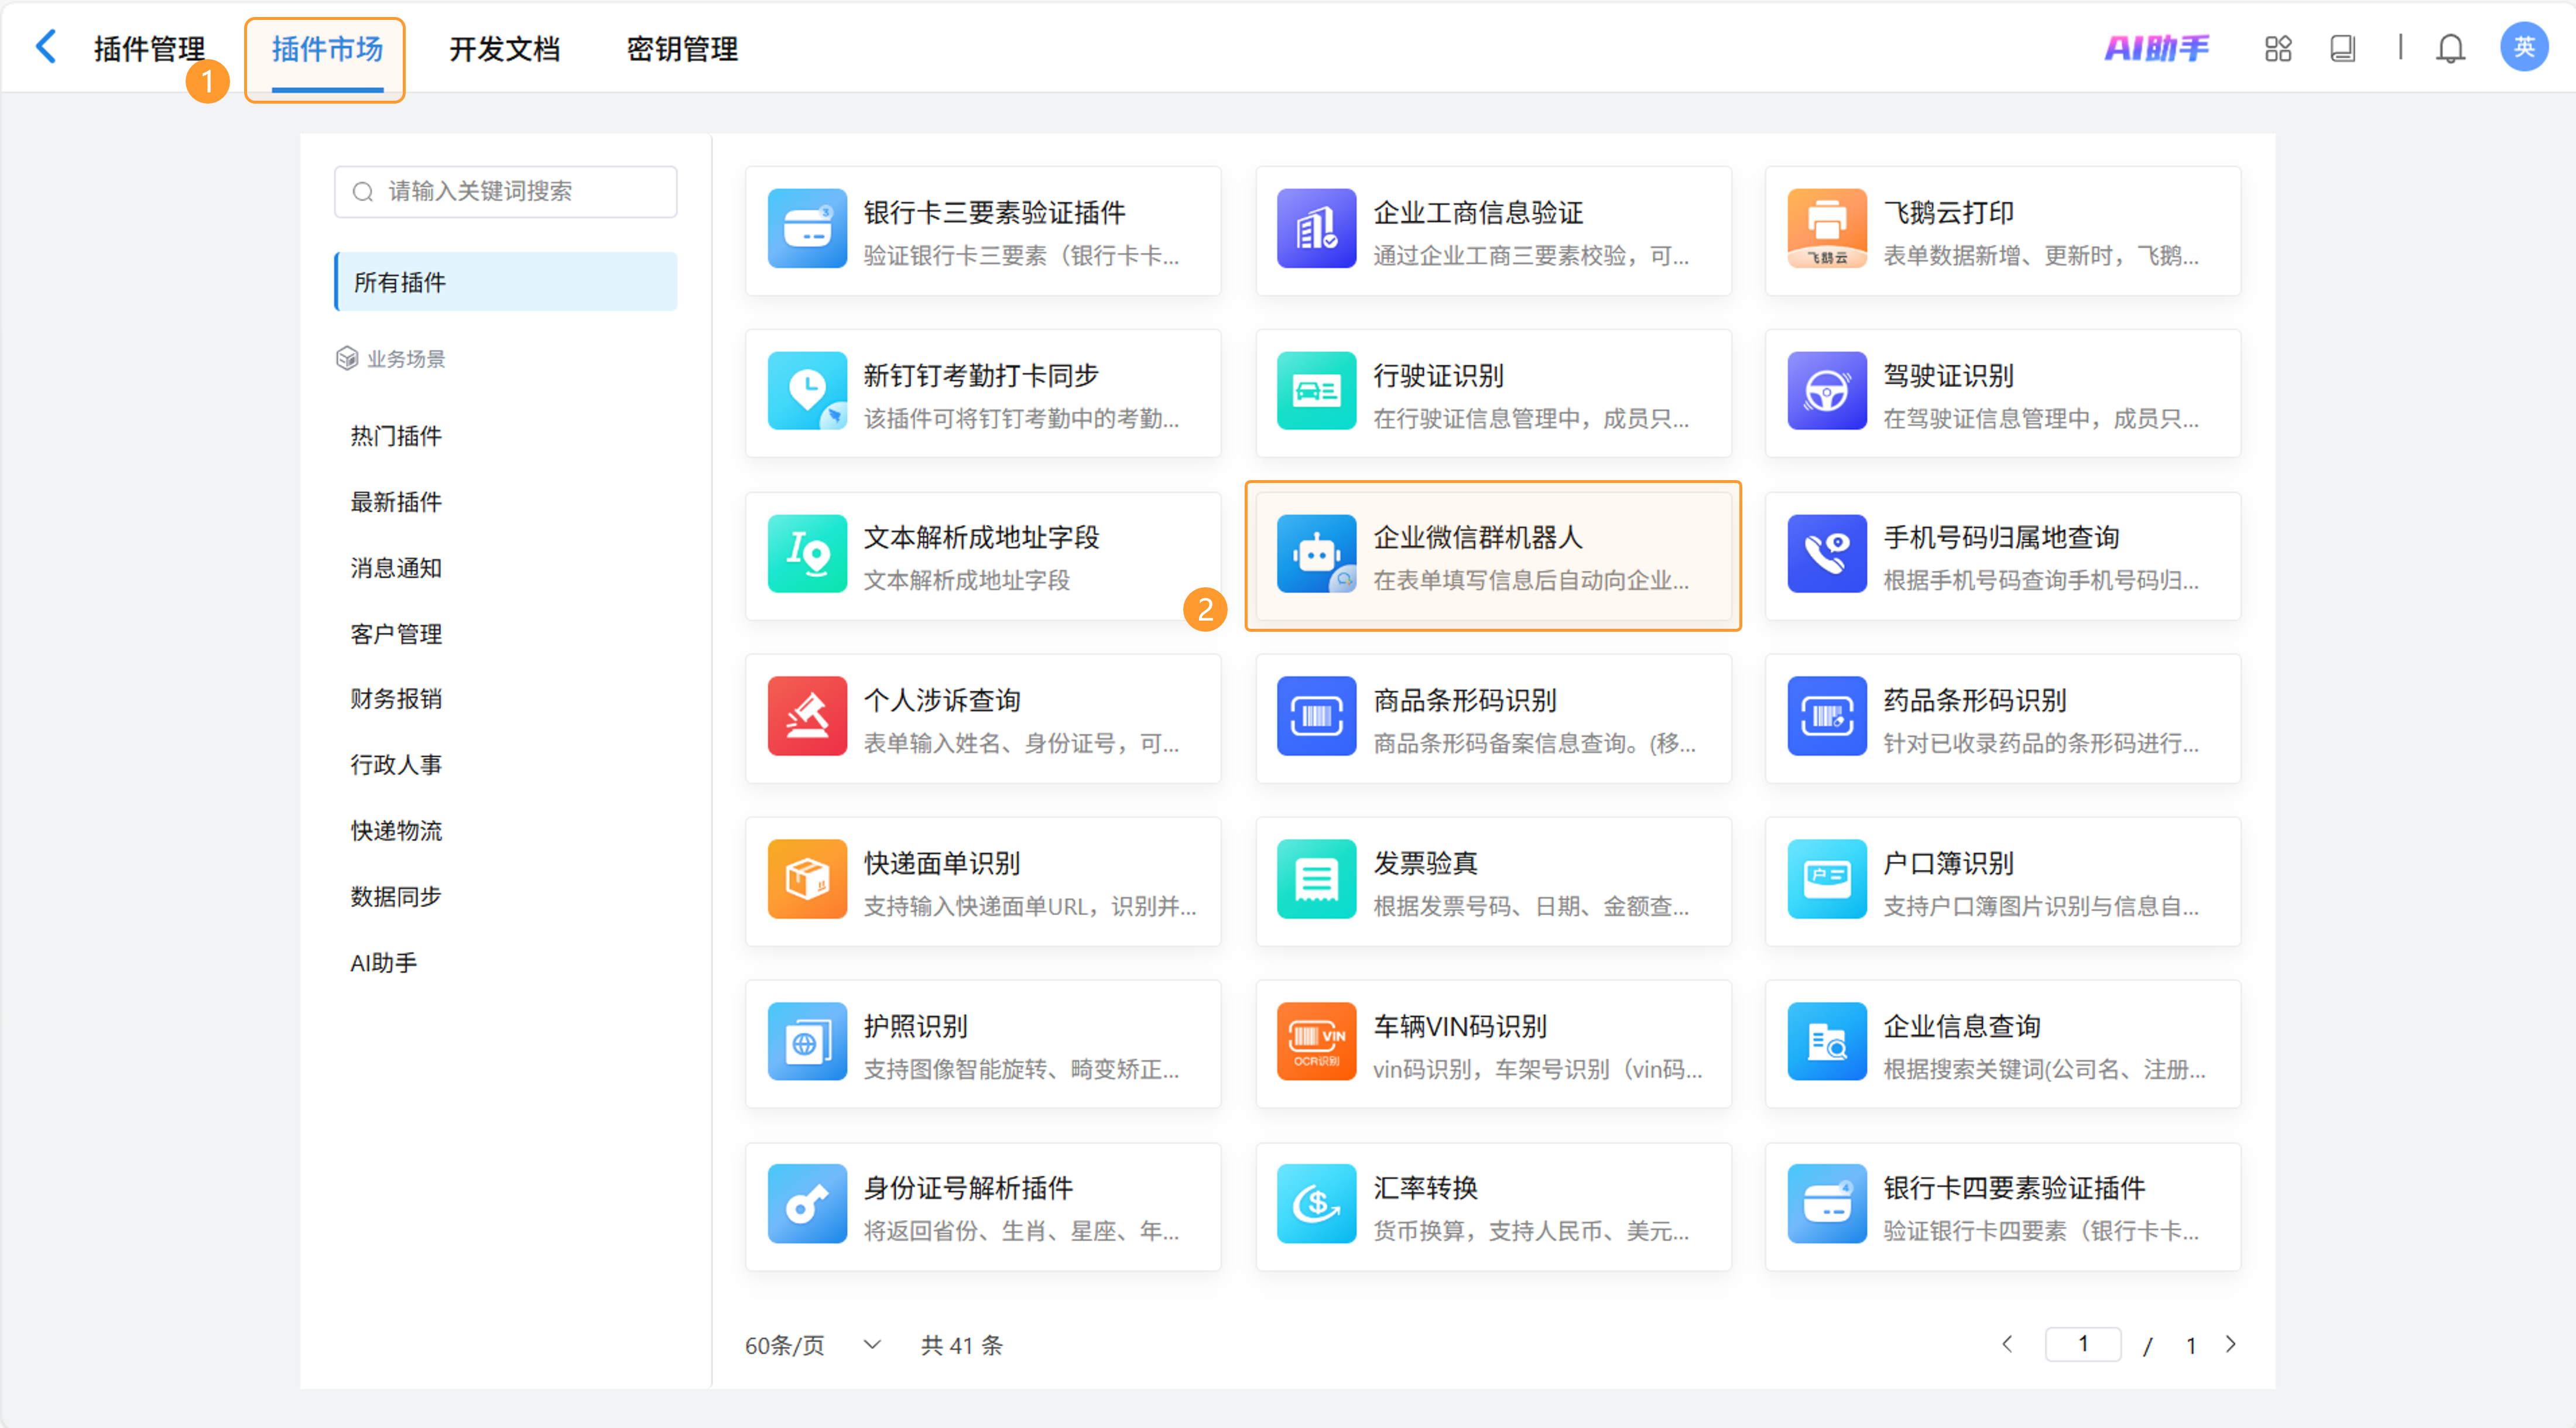Open the user avatar menu
This screenshot has width=2576, height=1428.
point(2523,47)
